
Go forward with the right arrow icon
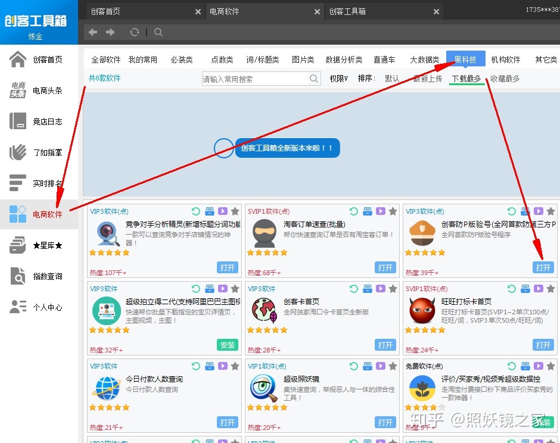110,33
